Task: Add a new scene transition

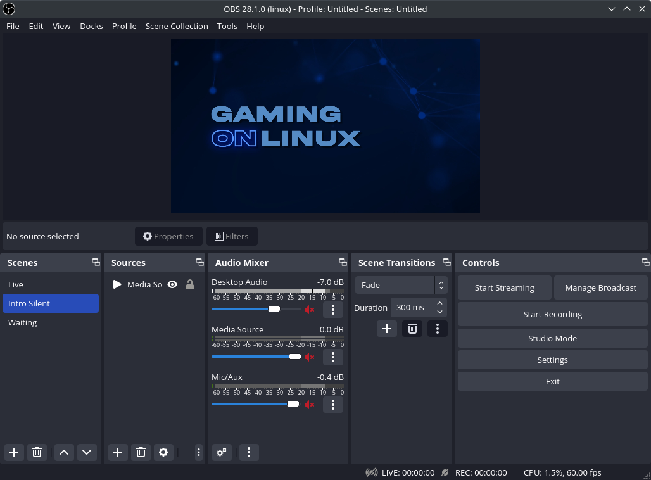Action: coord(387,329)
